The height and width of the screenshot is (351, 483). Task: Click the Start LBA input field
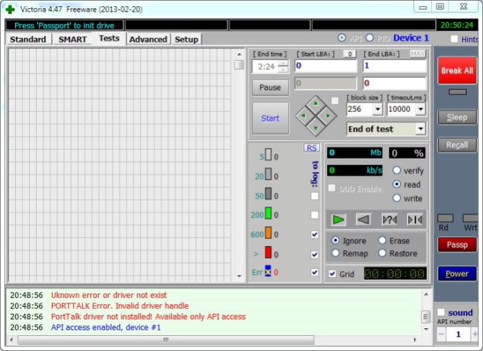point(325,66)
